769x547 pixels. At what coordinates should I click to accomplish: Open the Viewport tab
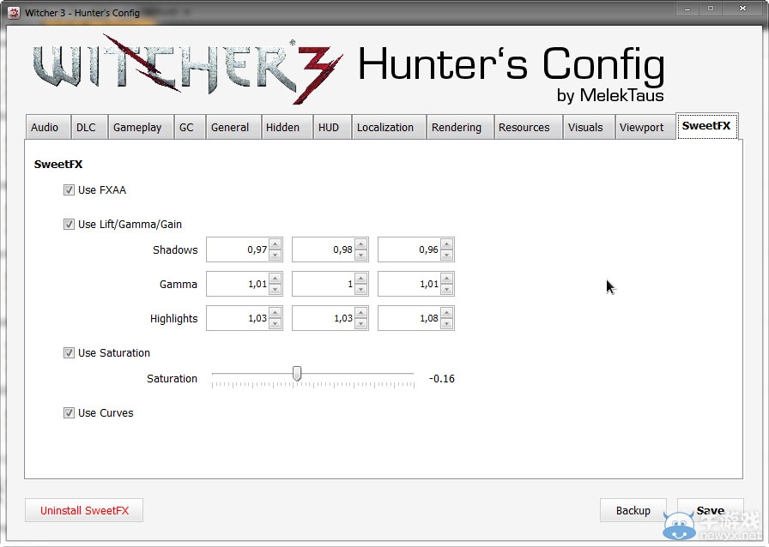645,128
